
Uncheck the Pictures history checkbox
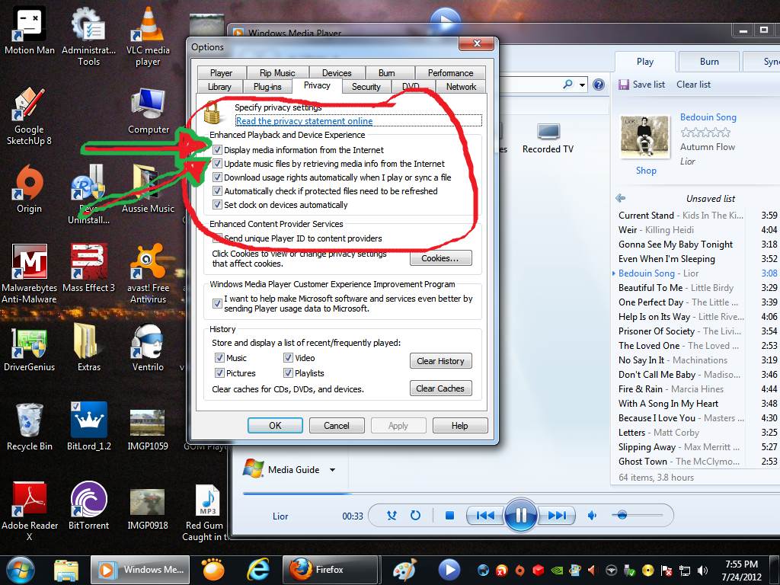[x=219, y=373]
